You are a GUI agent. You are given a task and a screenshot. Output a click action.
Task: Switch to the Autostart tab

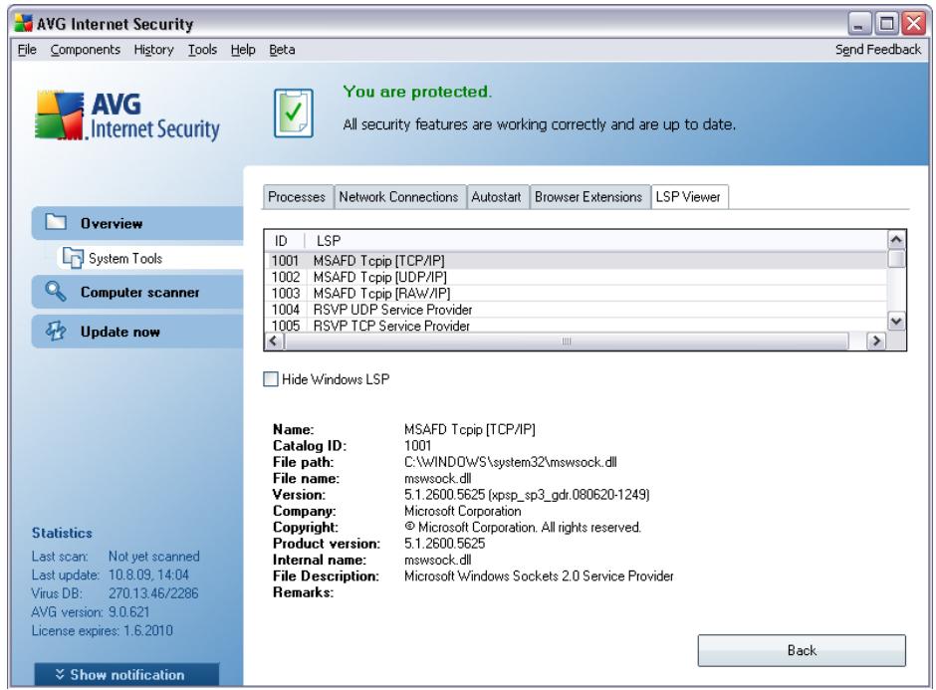[496, 196]
